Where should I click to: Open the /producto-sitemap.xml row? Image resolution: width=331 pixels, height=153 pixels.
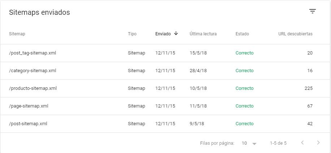33,88
